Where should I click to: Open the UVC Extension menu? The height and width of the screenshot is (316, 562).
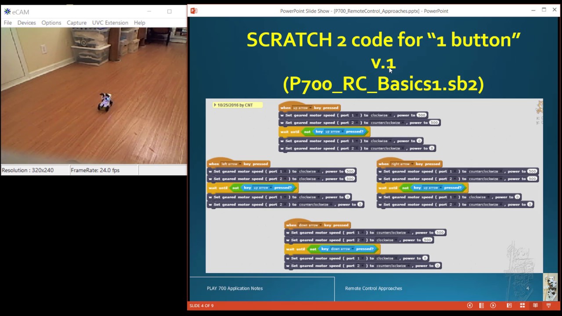tap(110, 23)
